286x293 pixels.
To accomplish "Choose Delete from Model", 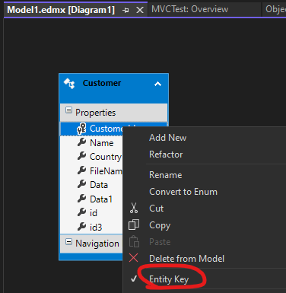I will click(x=186, y=259).
